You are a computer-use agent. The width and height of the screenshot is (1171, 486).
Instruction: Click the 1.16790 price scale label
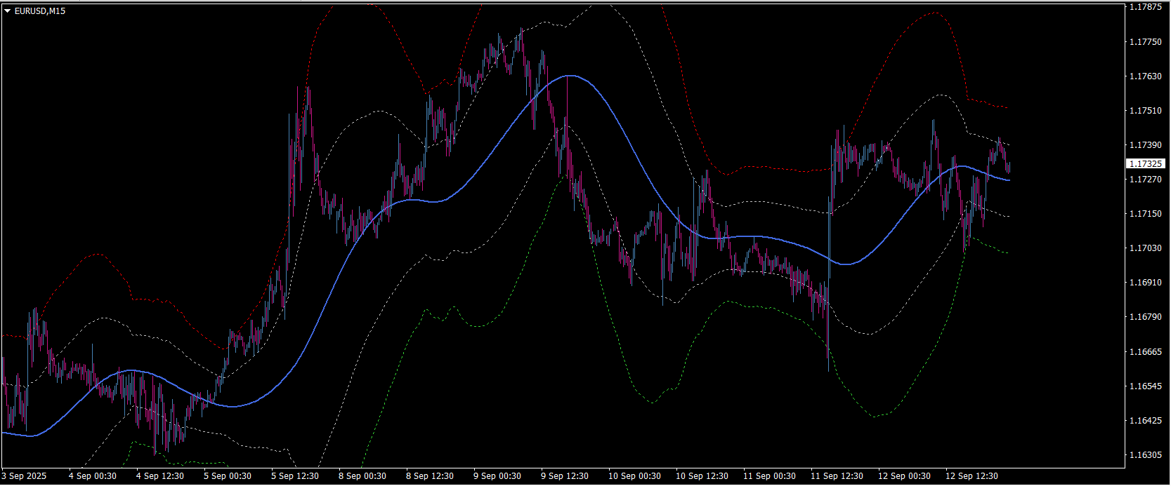tap(1145, 317)
